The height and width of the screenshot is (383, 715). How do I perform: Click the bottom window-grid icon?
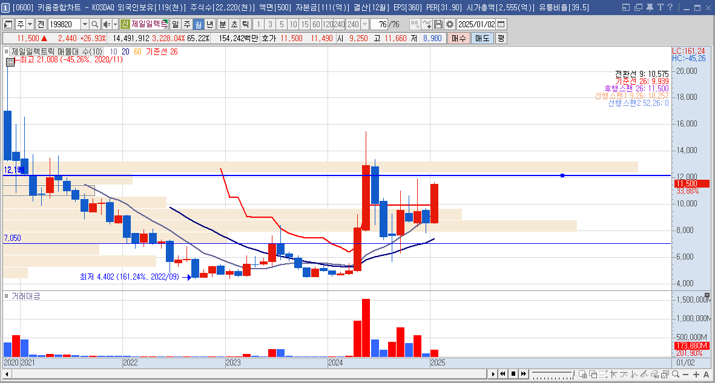(583, 374)
